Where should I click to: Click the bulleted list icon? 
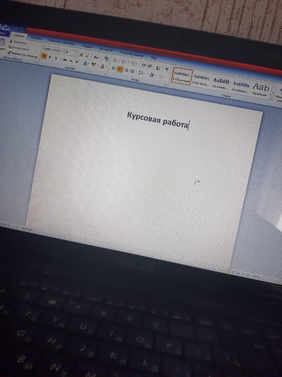pos(116,60)
